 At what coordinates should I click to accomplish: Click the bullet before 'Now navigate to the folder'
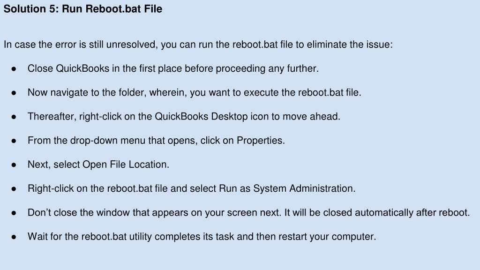tap(14, 93)
